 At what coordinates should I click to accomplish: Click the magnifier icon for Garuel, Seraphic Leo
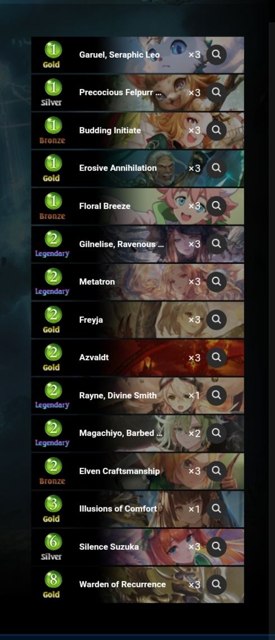pos(216,54)
